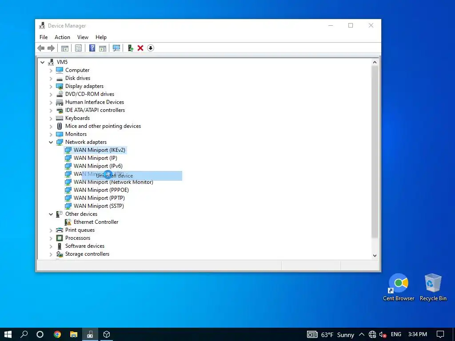Image resolution: width=455 pixels, height=341 pixels.
Task: Choose Uninstall device from context menu
Action: [x=132, y=176]
